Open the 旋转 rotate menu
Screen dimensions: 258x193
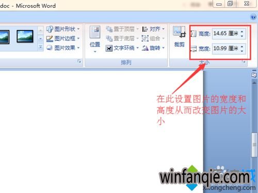point(153,48)
